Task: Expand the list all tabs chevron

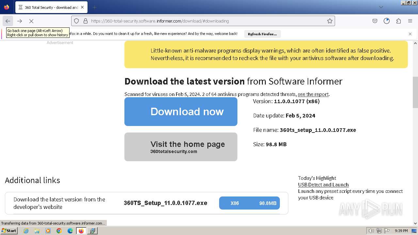Action: [x=381, y=7]
